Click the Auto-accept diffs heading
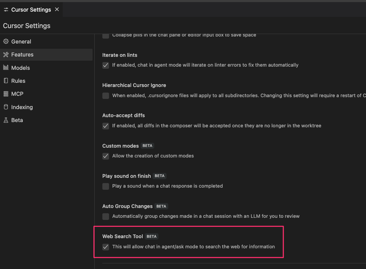366x269 pixels. tap(123, 115)
